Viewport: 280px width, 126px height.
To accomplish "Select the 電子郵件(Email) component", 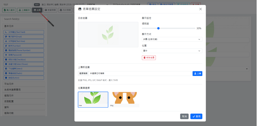I will point(24,37).
